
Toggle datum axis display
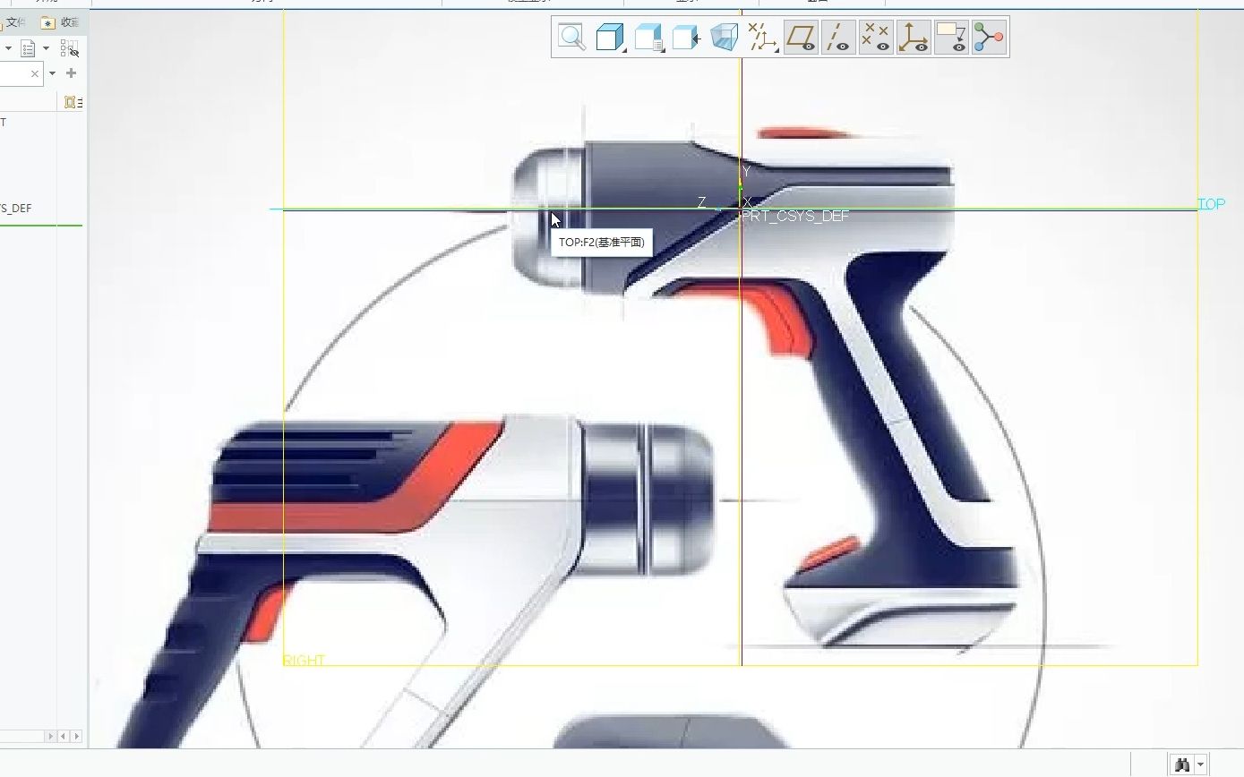point(838,37)
